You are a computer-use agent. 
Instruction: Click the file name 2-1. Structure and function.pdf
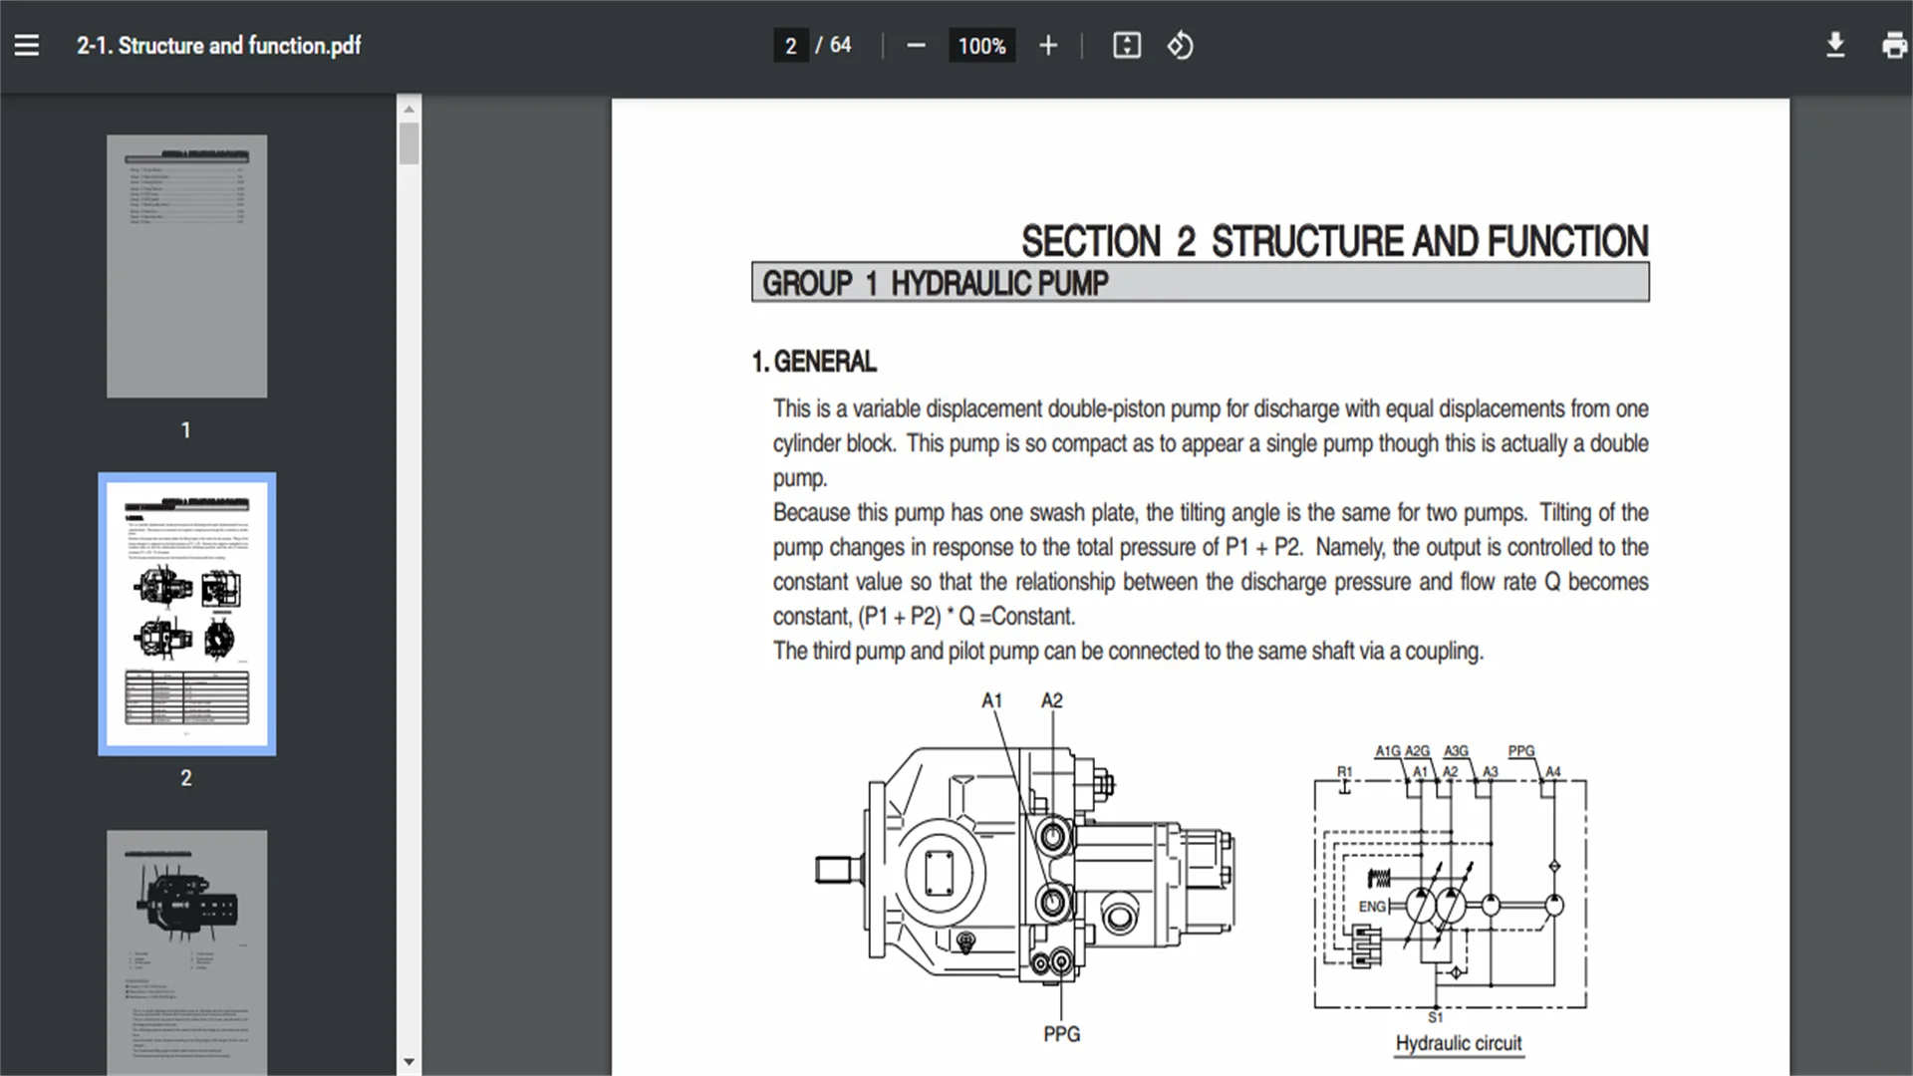coord(219,46)
